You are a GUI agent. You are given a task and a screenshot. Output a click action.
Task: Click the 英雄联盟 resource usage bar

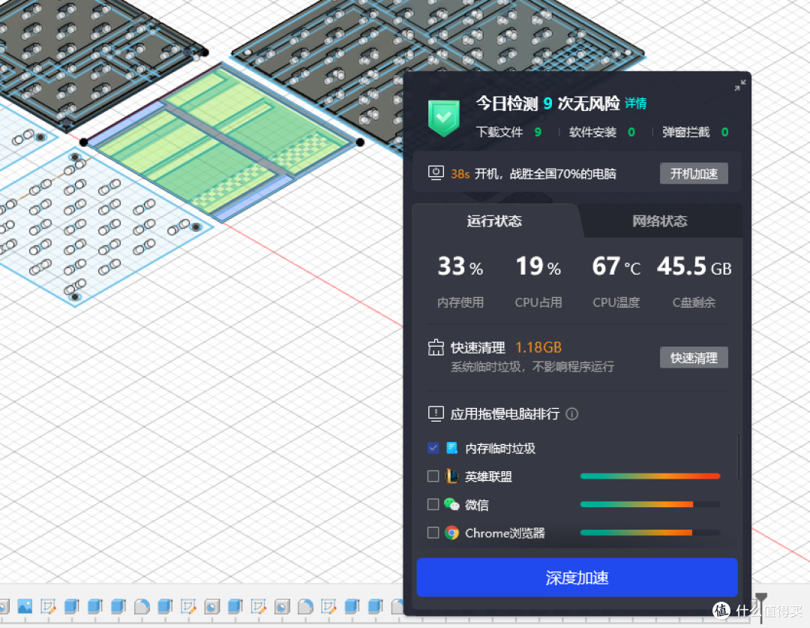649,476
